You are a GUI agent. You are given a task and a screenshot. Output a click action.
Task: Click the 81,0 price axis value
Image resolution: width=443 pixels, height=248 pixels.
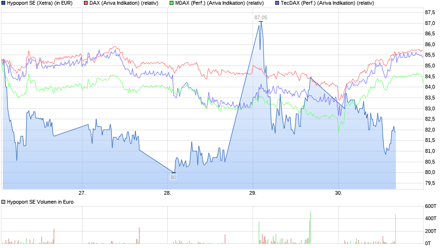click(430, 151)
